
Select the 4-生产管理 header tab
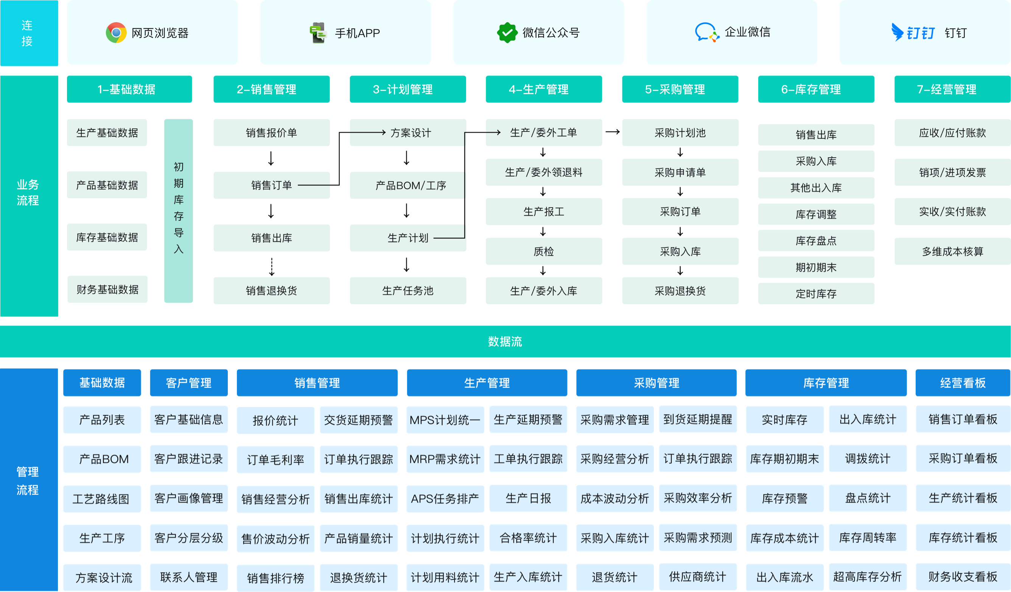coord(544,89)
